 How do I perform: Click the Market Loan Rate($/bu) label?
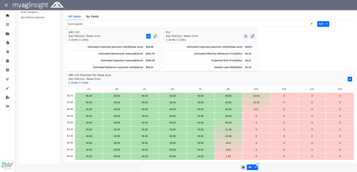click(x=228, y=67)
